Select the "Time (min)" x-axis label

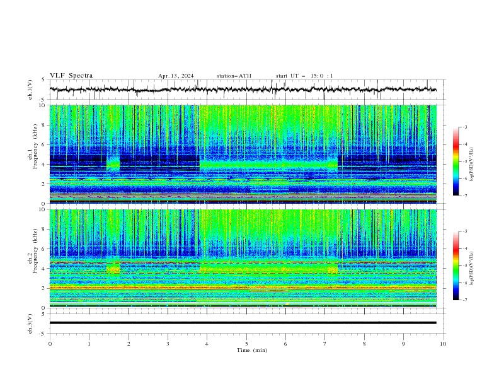pos(252,350)
